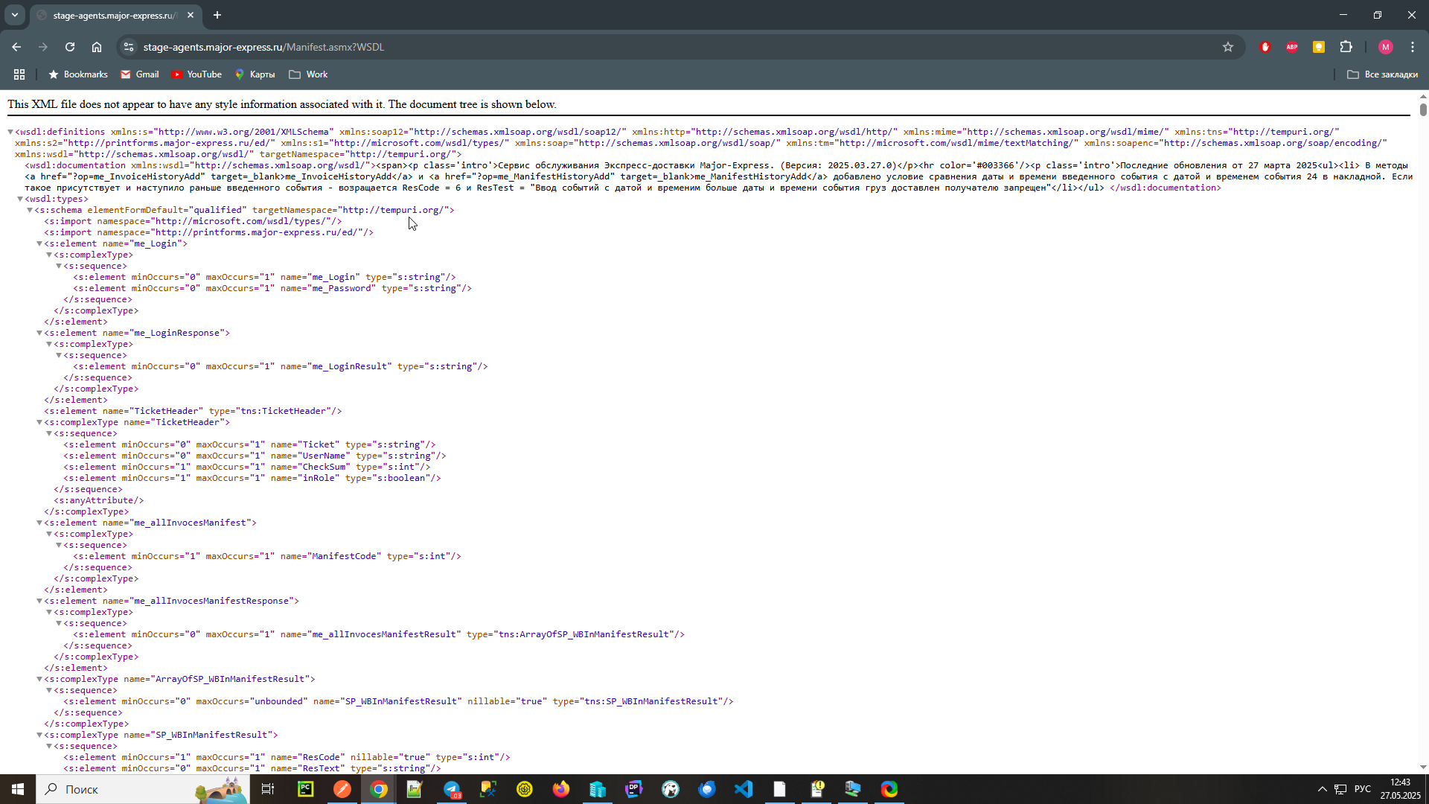Click the me_LoginResult element line
Viewport: 1429px width, 804px height.
pyautogui.click(x=281, y=366)
